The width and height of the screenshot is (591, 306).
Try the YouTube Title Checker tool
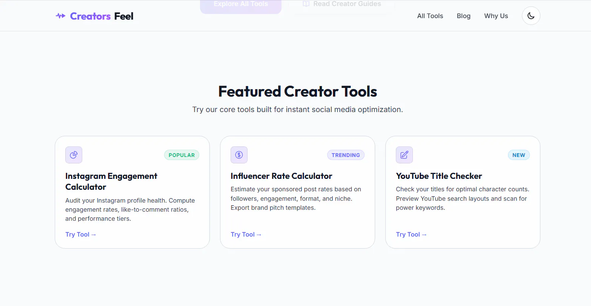[x=411, y=234]
